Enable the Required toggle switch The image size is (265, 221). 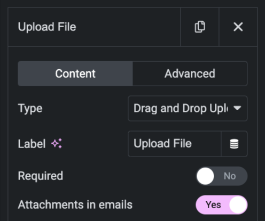pos(222,176)
